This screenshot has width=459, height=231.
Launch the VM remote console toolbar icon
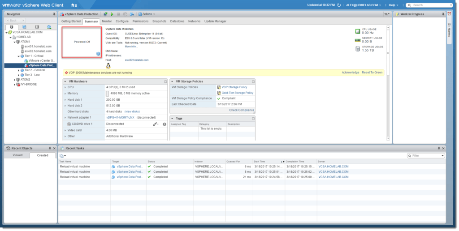[105, 14]
